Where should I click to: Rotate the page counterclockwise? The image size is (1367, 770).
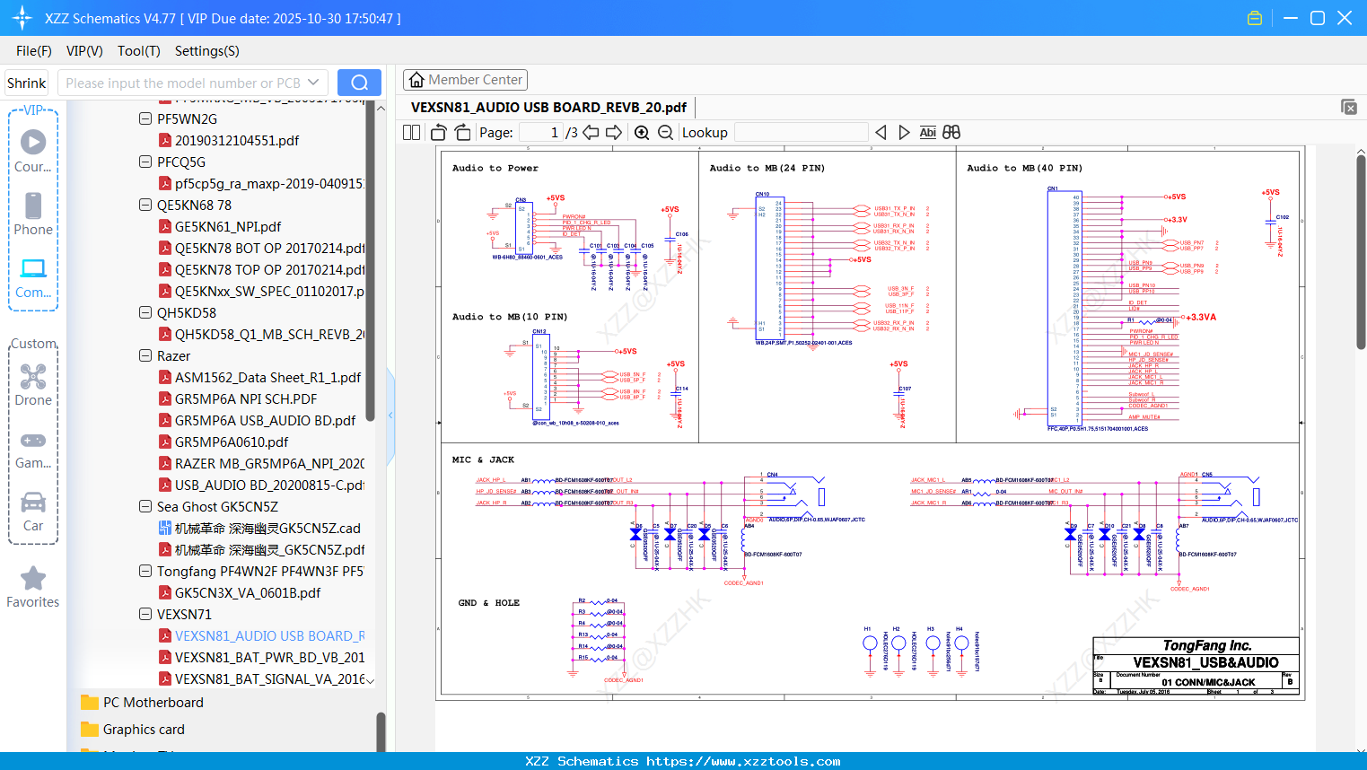(439, 133)
